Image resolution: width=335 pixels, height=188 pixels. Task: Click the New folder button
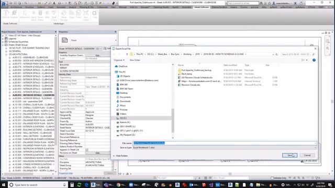[135, 60]
